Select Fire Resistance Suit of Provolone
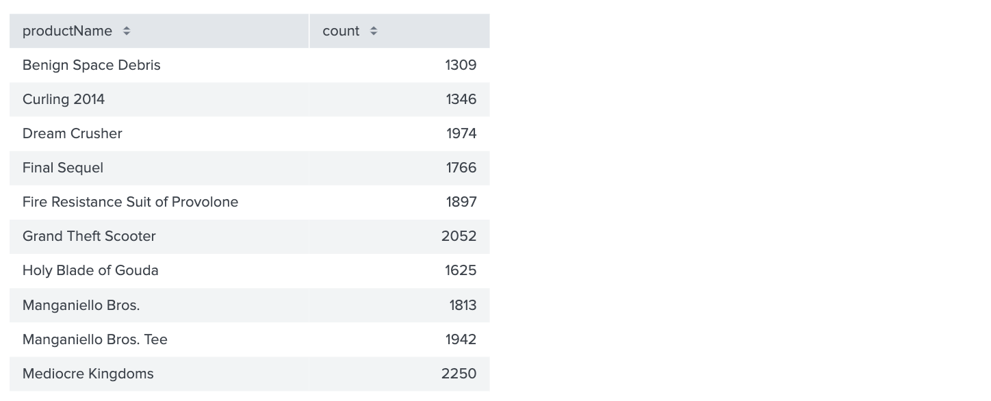Image resolution: width=991 pixels, height=401 pixels. pos(130,202)
